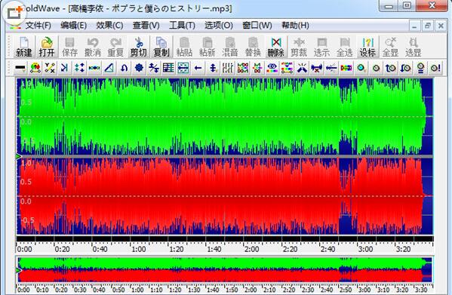Open a file with the 打开 button

47,47
